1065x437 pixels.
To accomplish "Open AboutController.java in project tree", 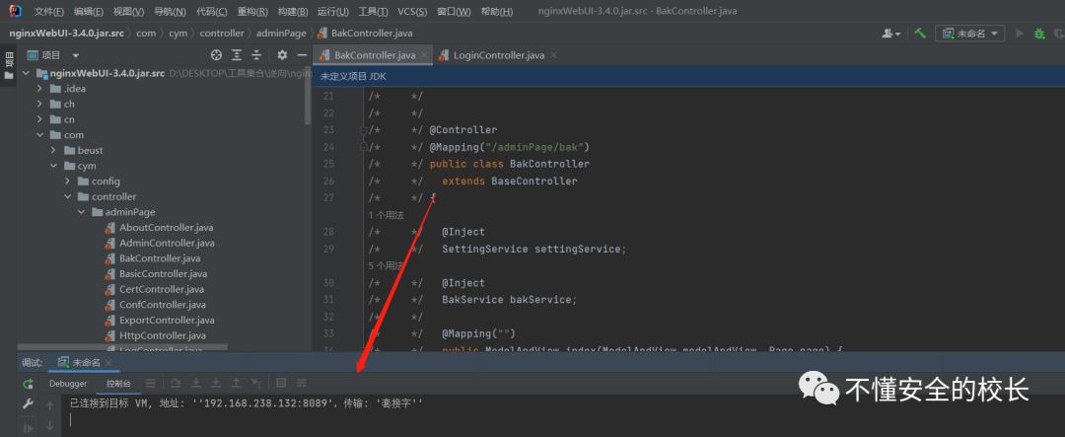I will pos(166,228).
